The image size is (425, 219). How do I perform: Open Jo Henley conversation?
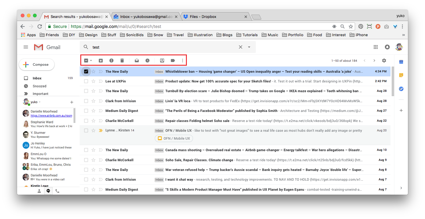pos(47,145)
